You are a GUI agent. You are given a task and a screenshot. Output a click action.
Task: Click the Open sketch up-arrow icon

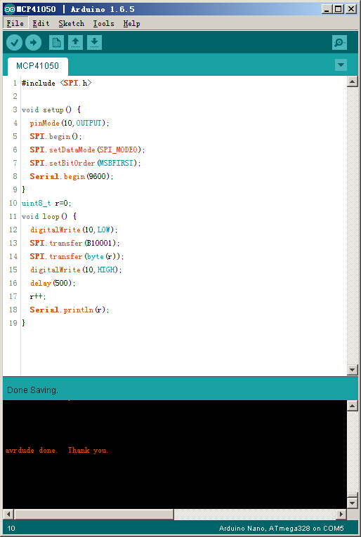pos(75,43)
